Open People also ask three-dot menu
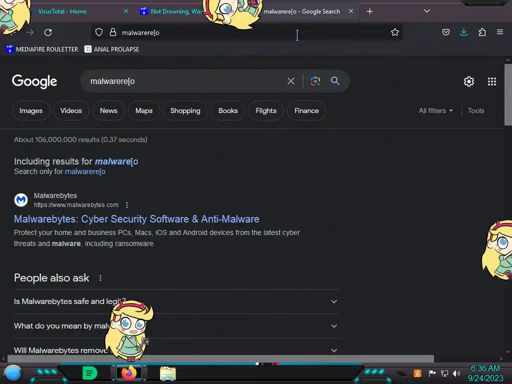512x384 pixels. pyautogui.click(x=100, y=278)
